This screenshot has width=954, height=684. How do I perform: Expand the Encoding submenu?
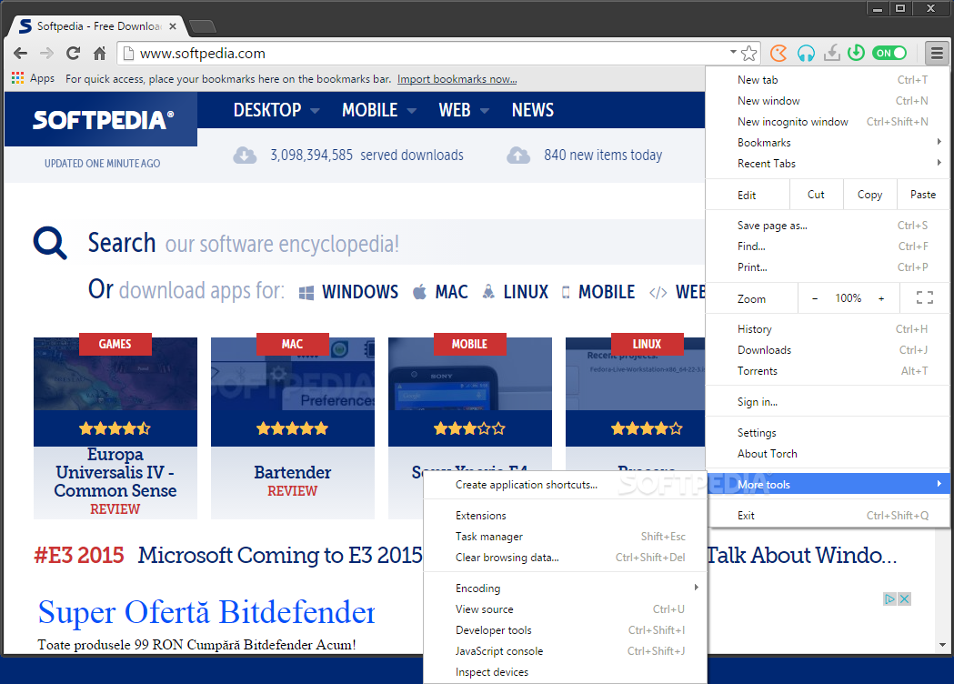click(566, 588)
